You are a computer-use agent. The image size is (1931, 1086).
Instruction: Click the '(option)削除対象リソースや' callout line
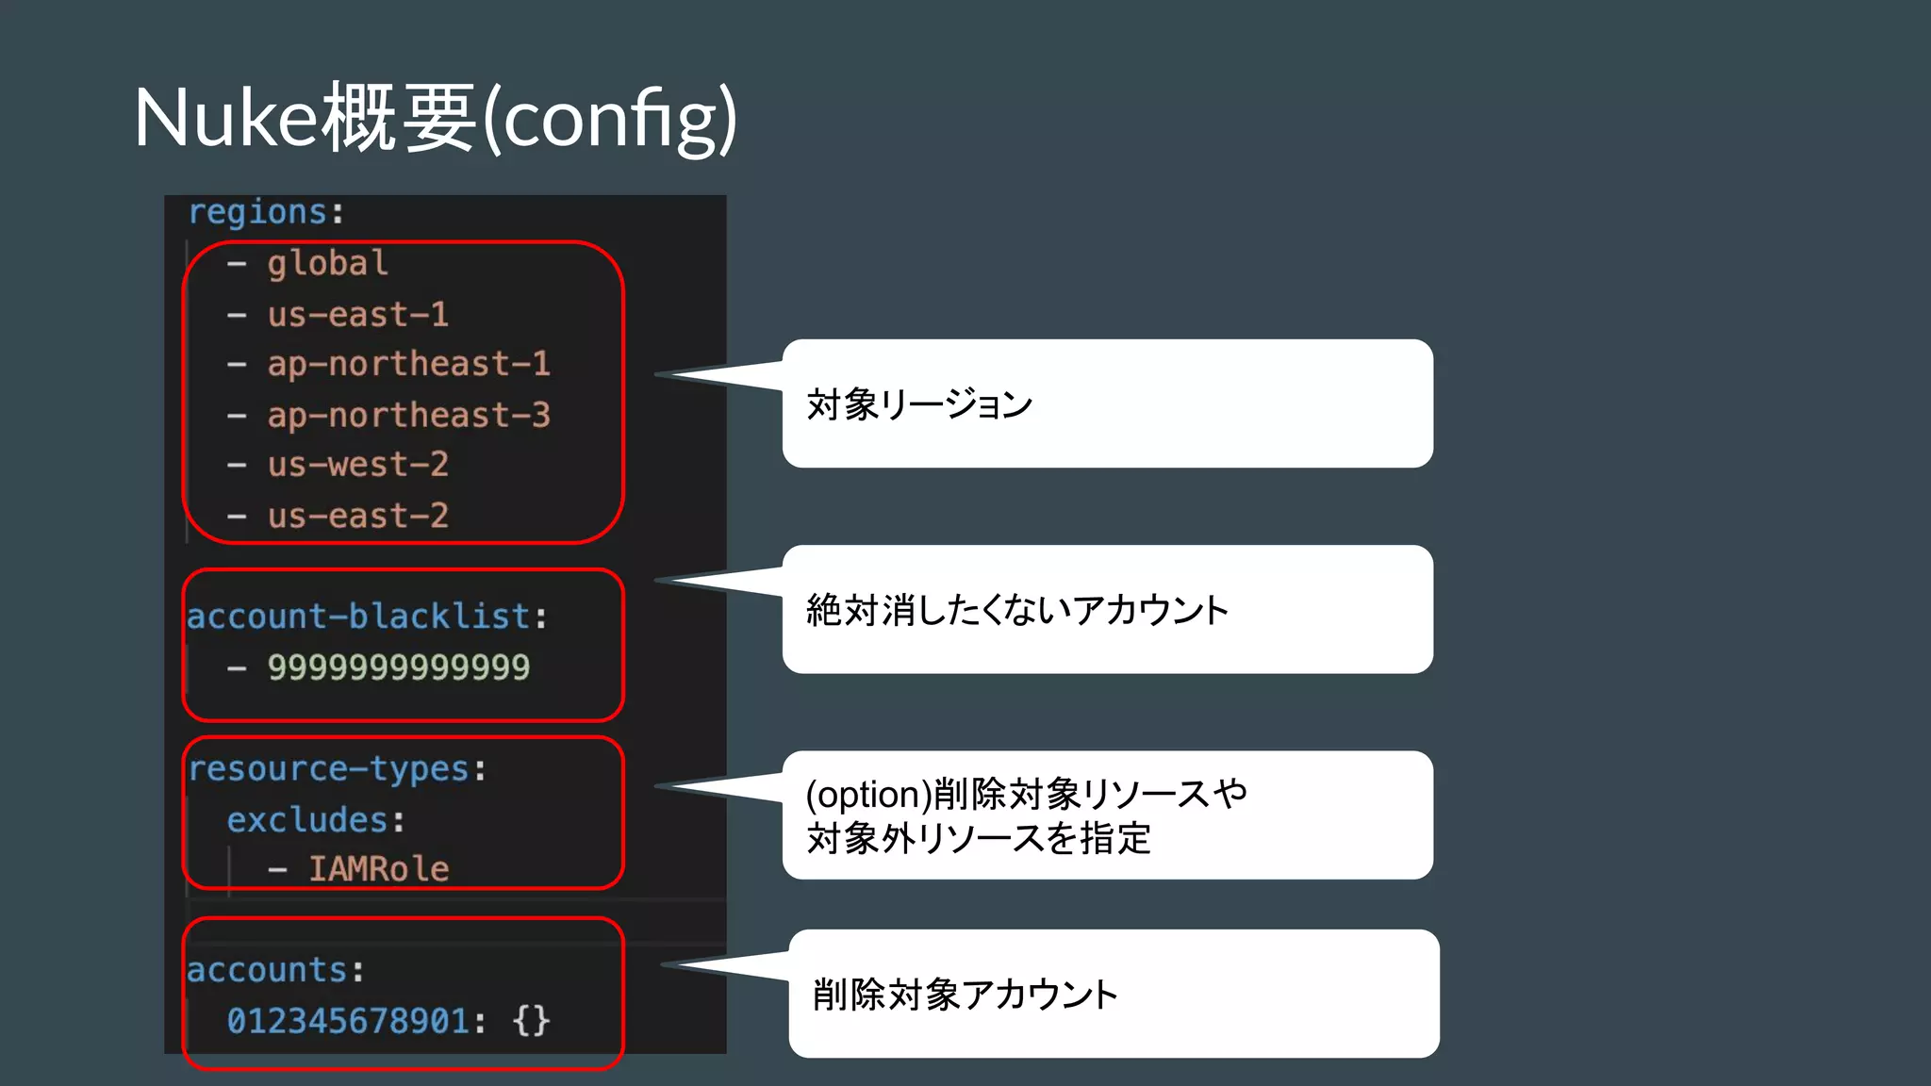coord(1026,794)
